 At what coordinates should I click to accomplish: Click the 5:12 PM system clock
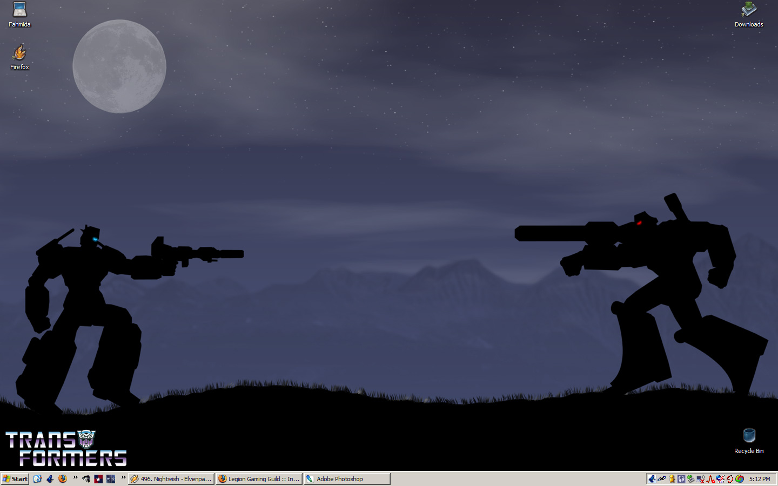tap(760, 479)
